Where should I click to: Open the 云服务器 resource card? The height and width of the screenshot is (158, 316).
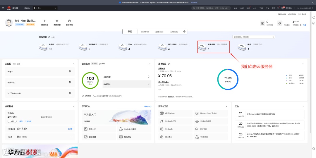[x=213, y=47]
